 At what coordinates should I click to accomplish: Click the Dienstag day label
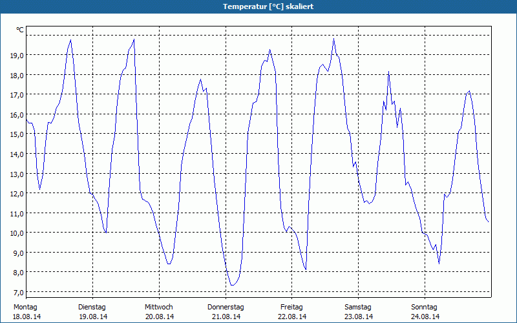coord(92,307)
